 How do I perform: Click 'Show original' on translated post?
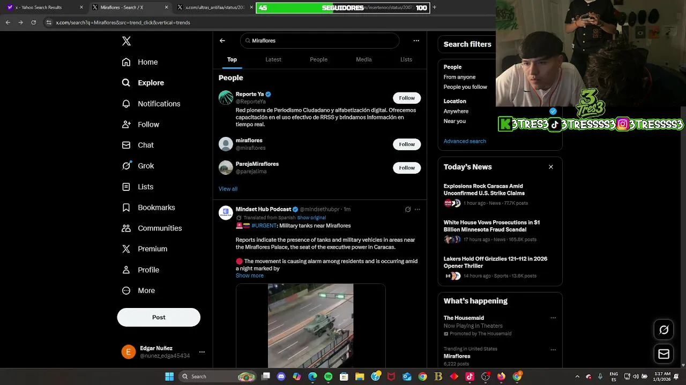(311, 218)
